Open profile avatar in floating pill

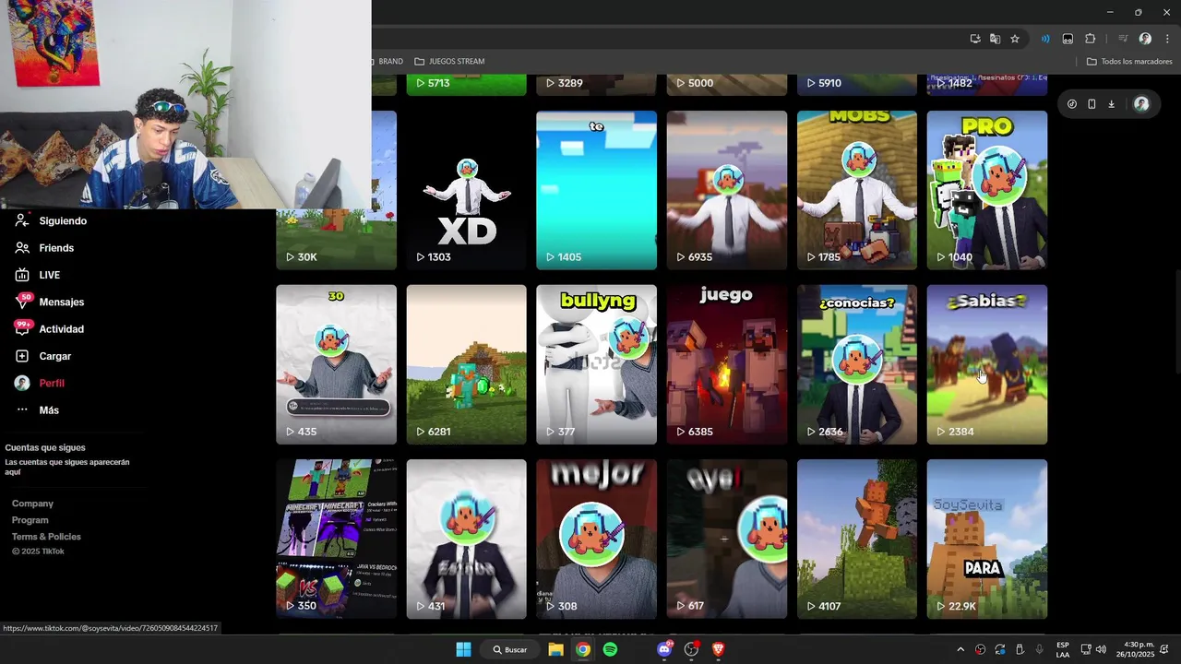(x=1141, y=104)
